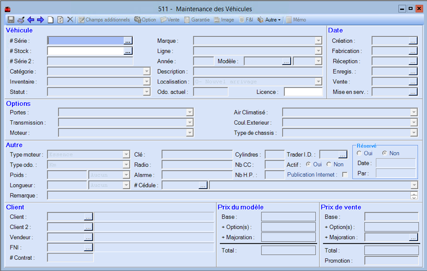Toggle Publication Internet checkbox
Screen dimensions: 427x271
345,175
